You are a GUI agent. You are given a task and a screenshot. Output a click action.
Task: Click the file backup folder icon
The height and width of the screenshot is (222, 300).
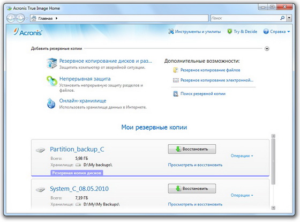tap(176, 70)
